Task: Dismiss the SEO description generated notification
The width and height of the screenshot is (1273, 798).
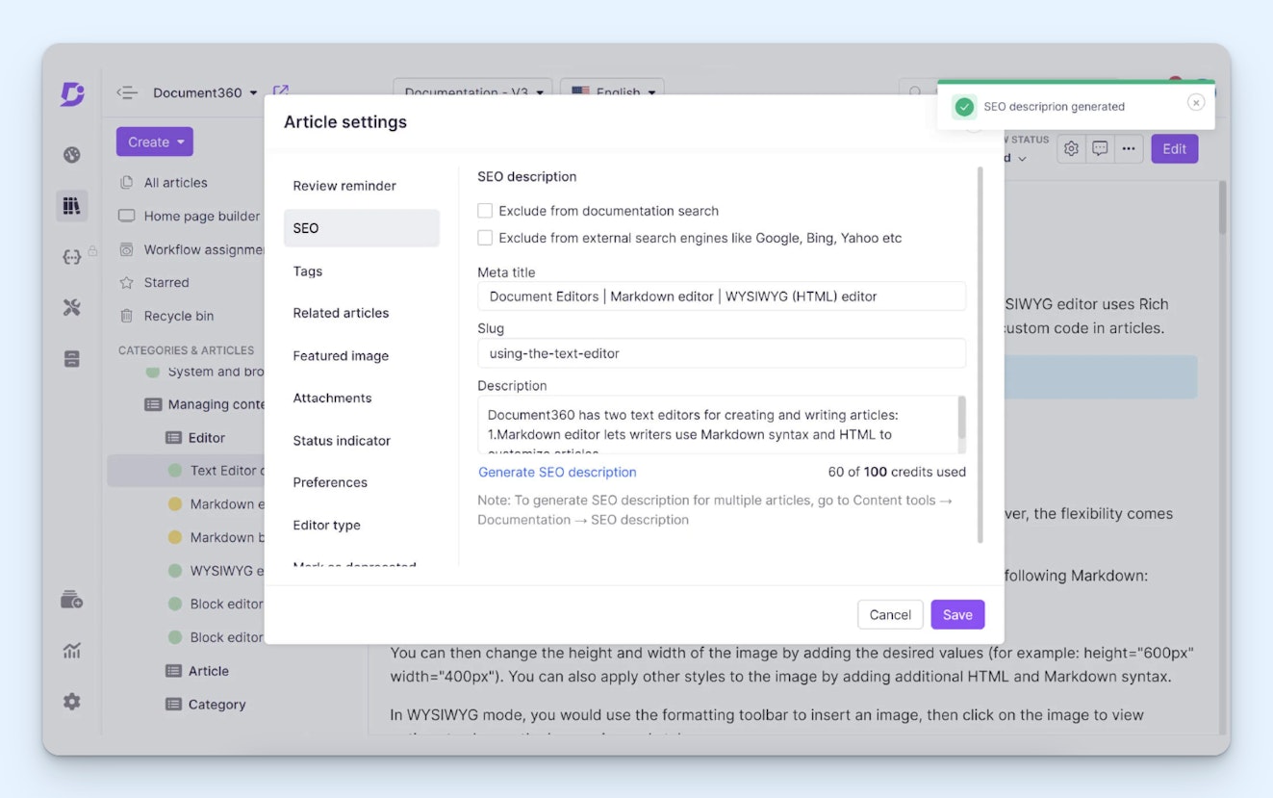Action: (x=1195, y=103)
